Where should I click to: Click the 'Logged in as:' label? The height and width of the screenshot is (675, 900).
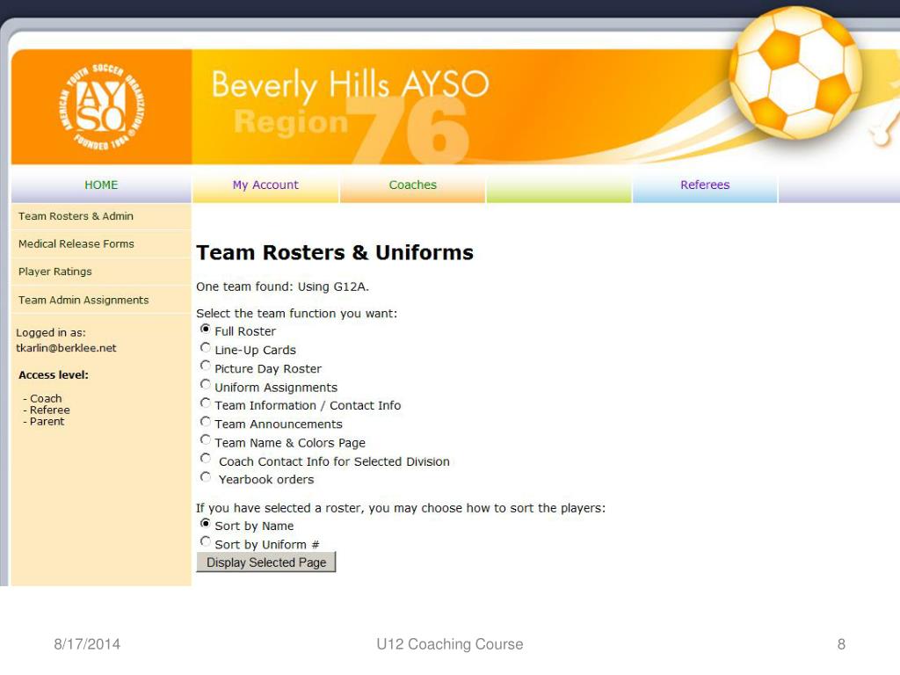coord(50,332)
